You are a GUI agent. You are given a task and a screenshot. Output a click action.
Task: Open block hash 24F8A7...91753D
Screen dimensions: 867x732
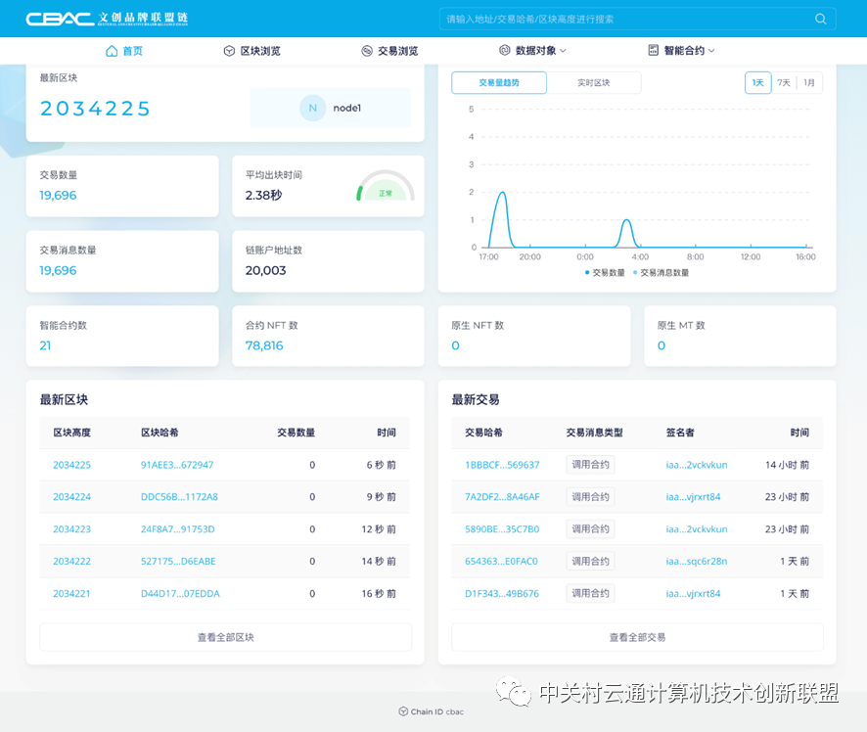(177, 529)
